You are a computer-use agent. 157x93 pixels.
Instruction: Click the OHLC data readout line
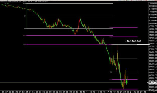[x=24, y=1]
